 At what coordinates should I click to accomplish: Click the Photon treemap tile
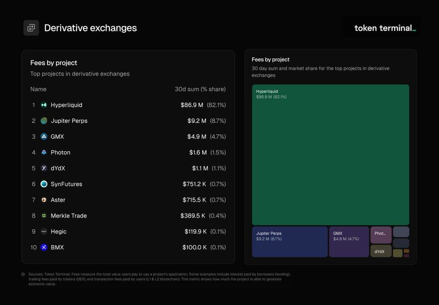point(381,235)
